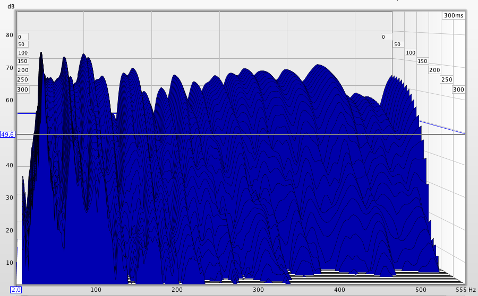Click the 300ms label on right depth axis

[458, 89]
